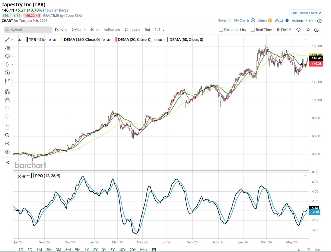331x252 pixels.
Task: Open the Fibonacci/lines tool group
Action: [7, 48]
